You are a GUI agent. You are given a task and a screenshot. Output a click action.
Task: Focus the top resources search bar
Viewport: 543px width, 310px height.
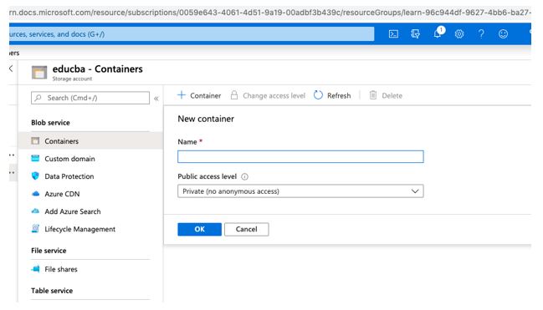click(x=192, y=34)
